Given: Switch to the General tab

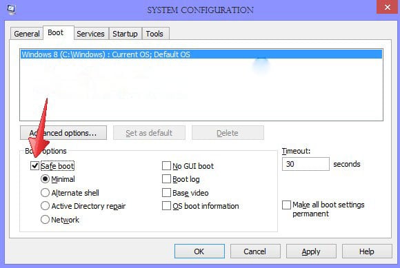Looking at the screenshot, I should (x=26, y=34).
